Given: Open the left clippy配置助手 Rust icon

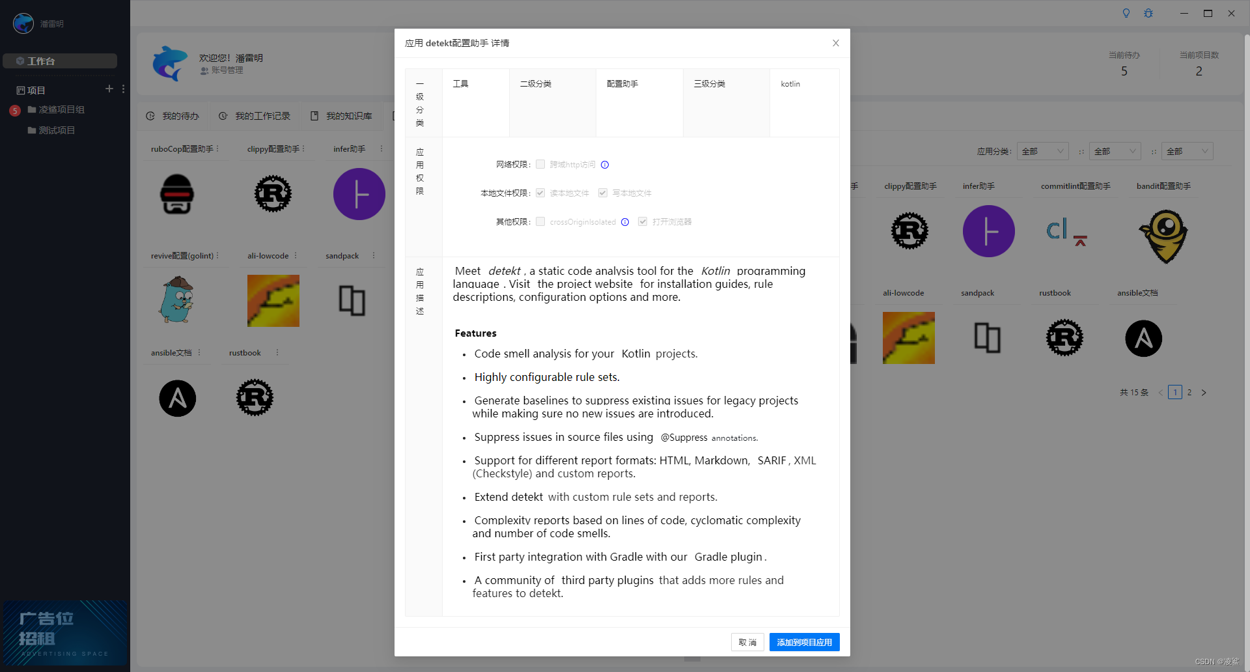Looking at the screenshot, I should pyautogui.click(x=273, y=194).
